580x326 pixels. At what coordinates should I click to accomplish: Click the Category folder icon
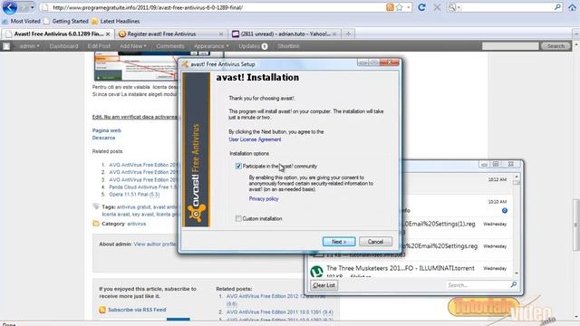point(96,224)
